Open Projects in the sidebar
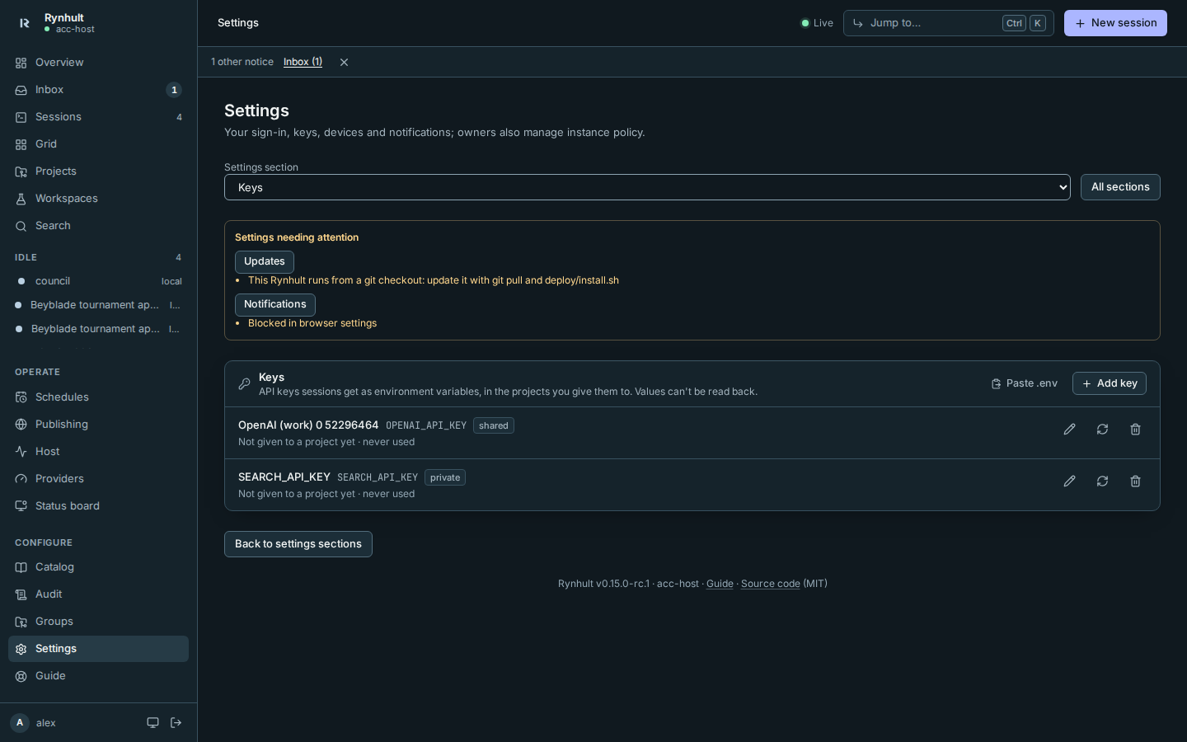 click(x=98, y=171)
